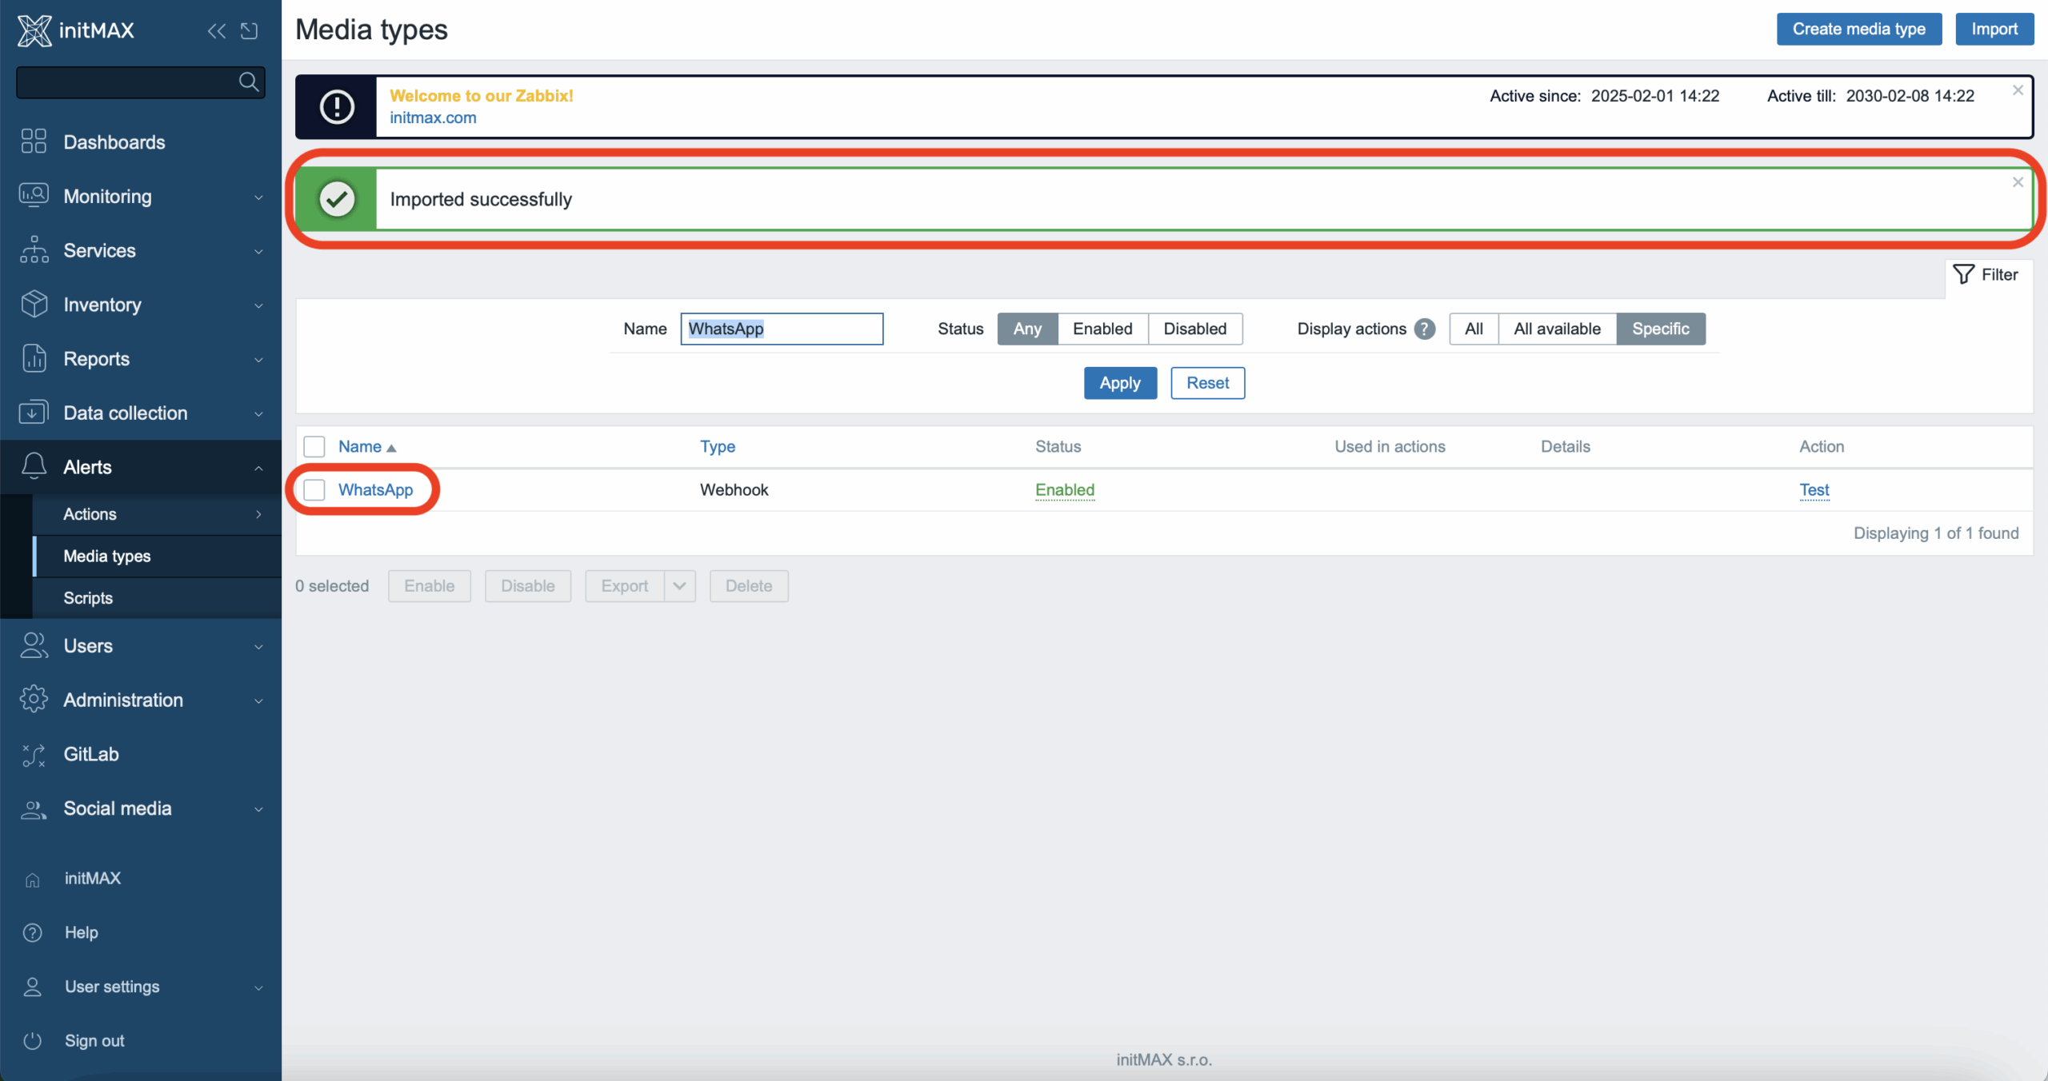Tick the select-all checkbox in table header
This screenshot has width=2048, height=1081.
pyautogui.click(x=314, y=446)
